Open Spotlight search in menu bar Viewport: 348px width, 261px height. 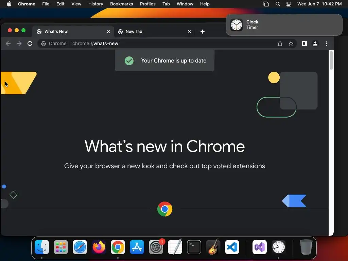pyautogui.click(x=277, y=4)
